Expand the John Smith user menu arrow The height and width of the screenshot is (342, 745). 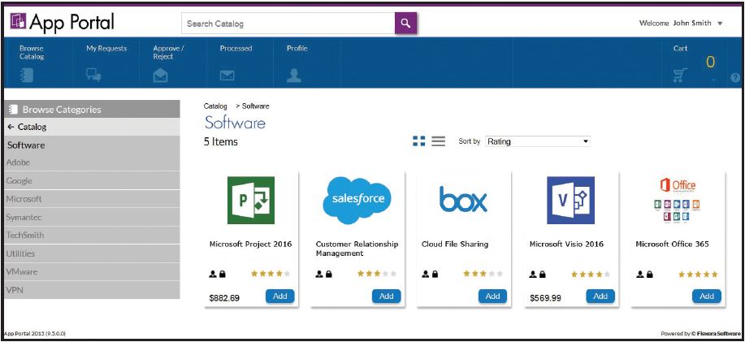(x=720, y=24)
